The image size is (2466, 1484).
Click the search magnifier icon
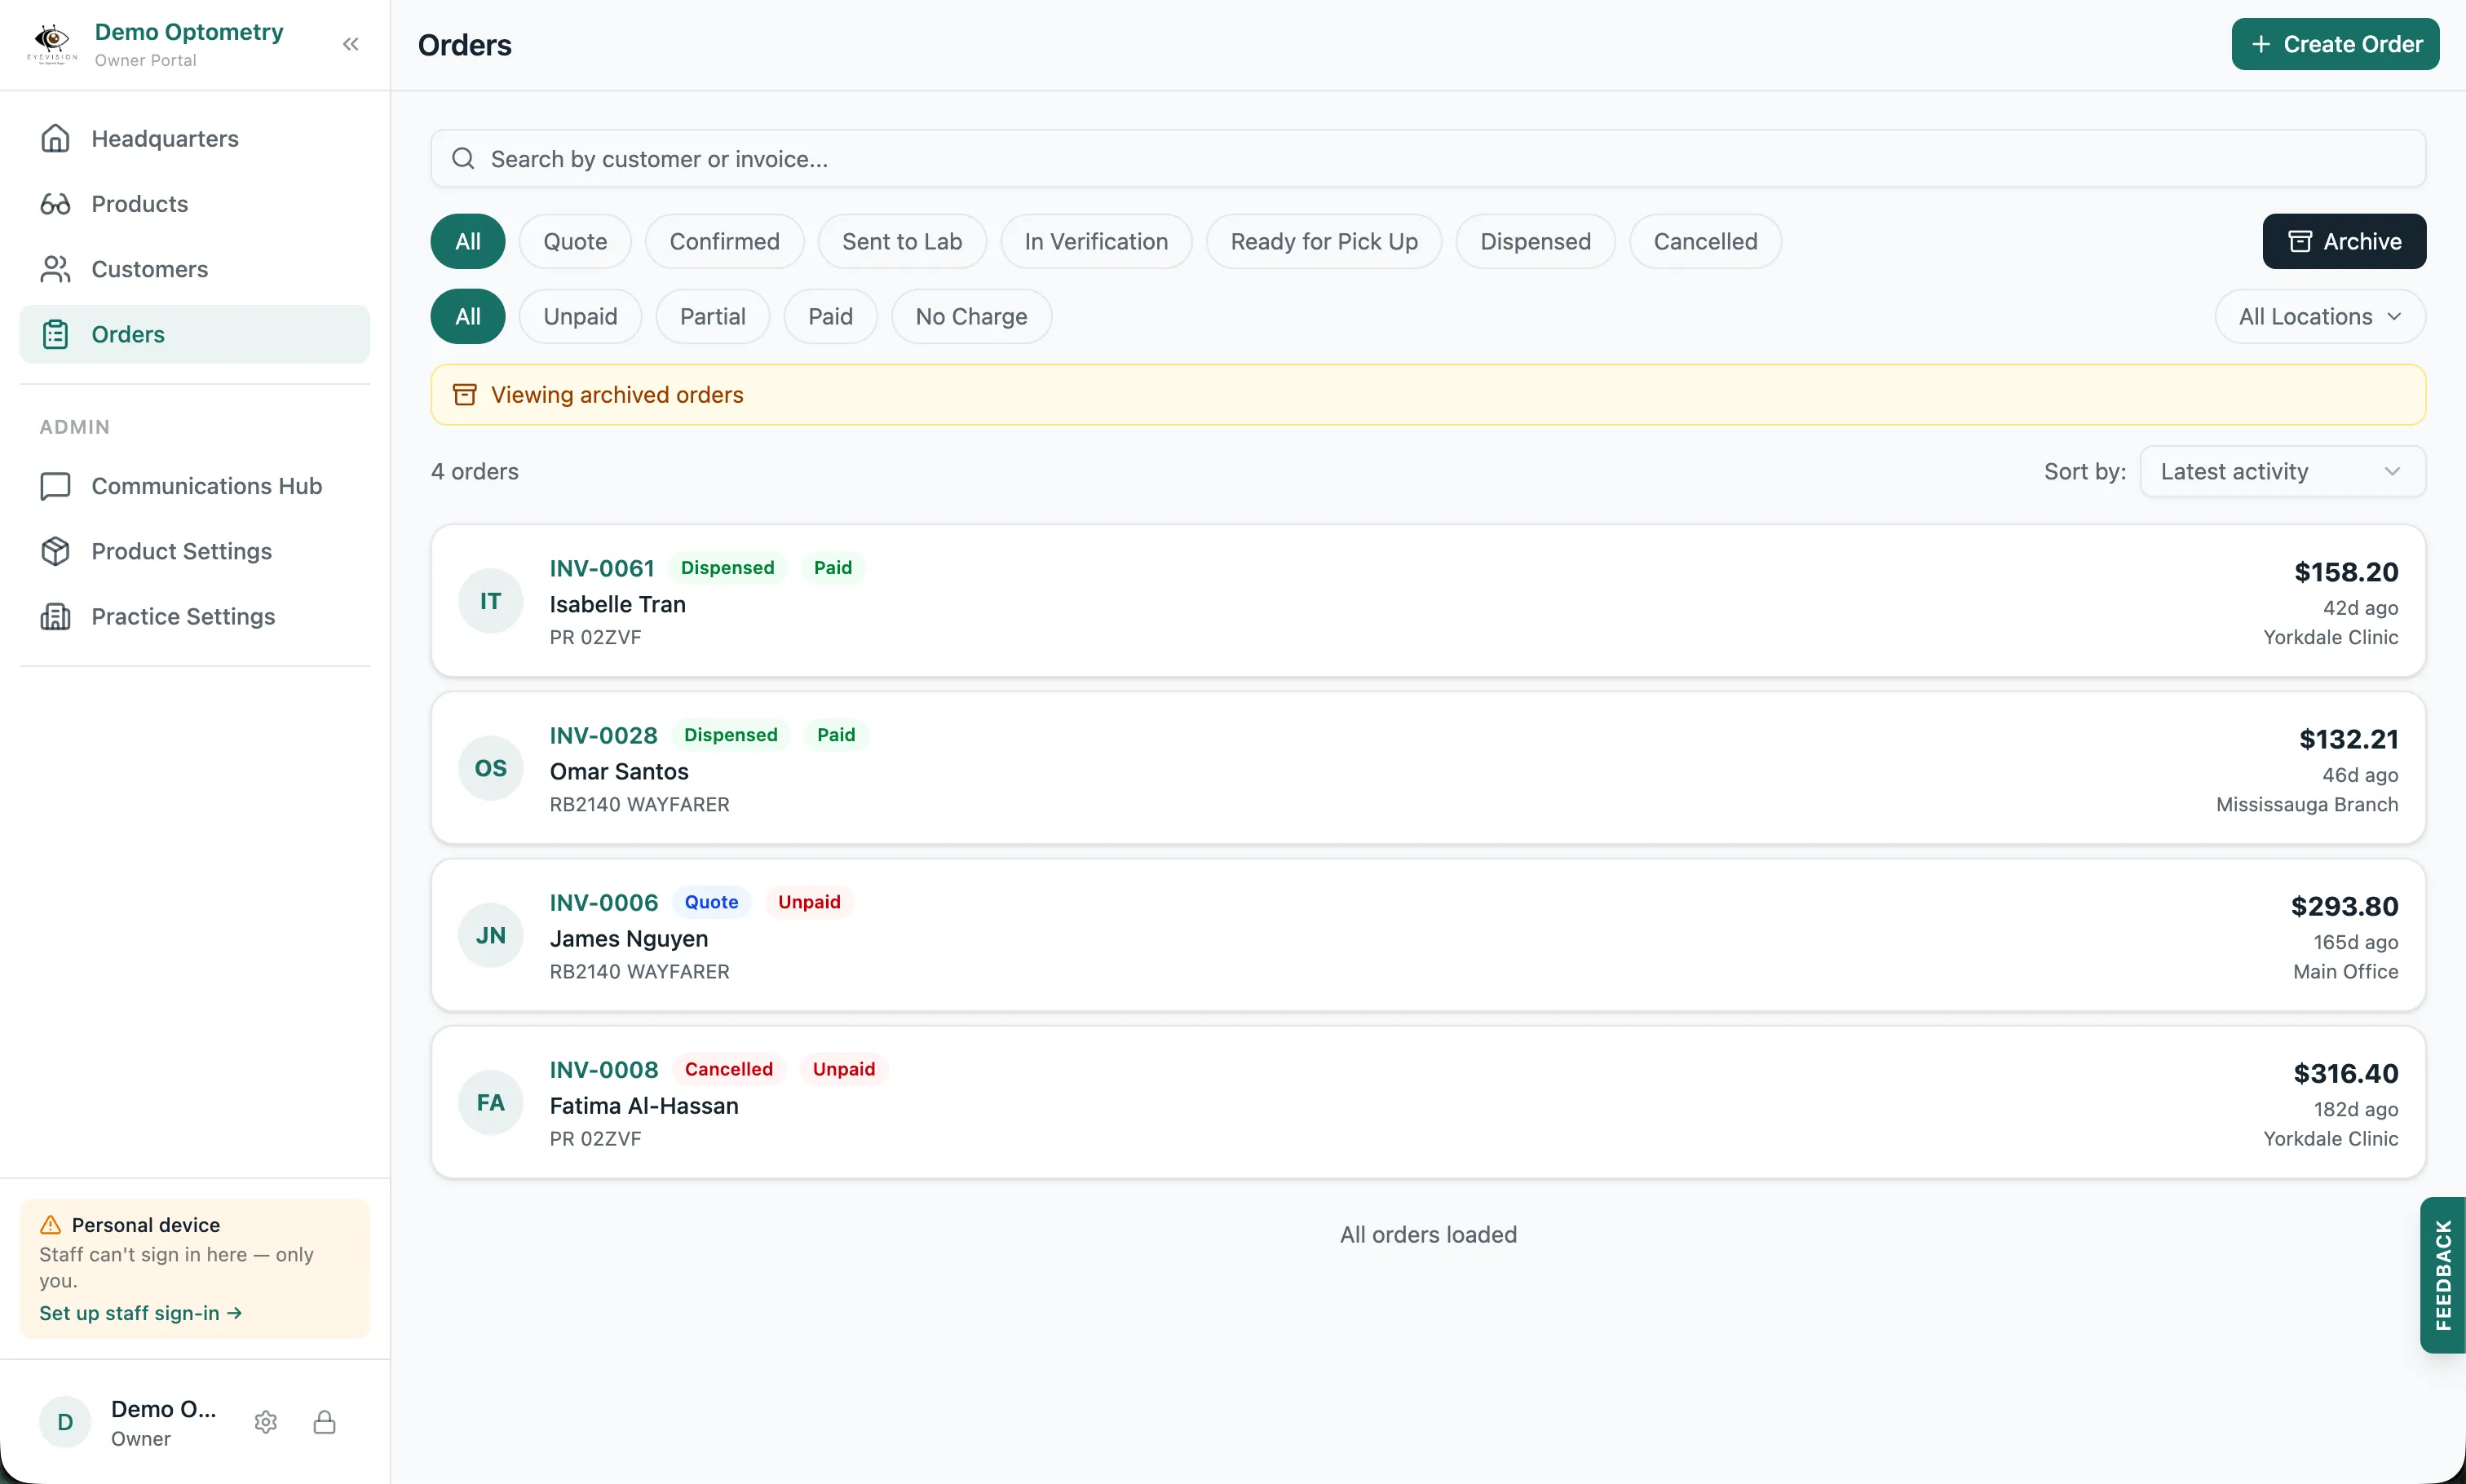click(463, 158)
